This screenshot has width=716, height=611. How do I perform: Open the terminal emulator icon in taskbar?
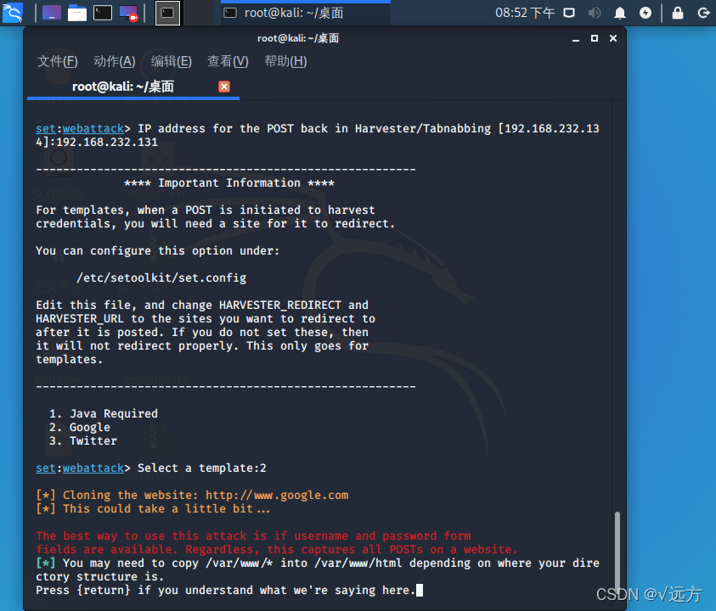102,12
